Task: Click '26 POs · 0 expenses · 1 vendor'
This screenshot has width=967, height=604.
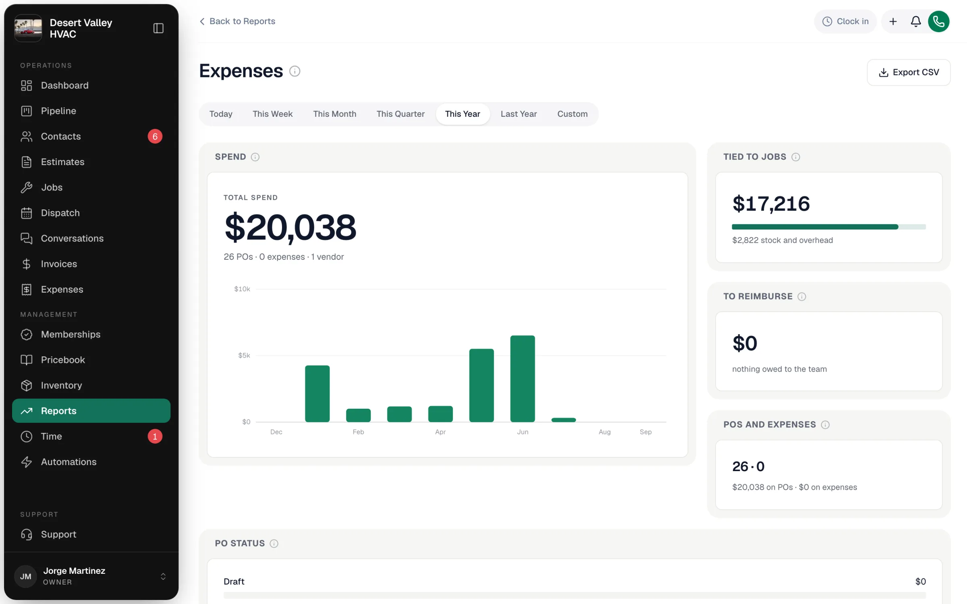Action: click(x=284, y=257)
